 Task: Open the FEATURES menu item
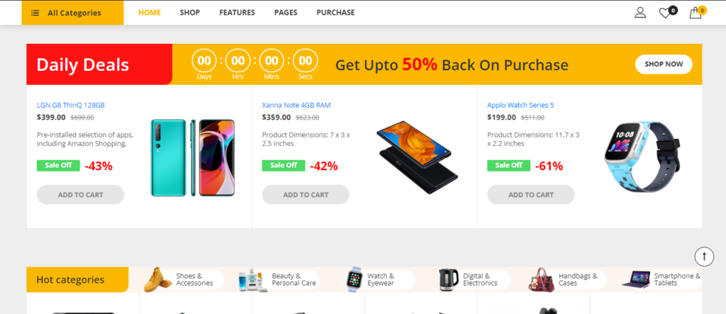coord(237,13)
